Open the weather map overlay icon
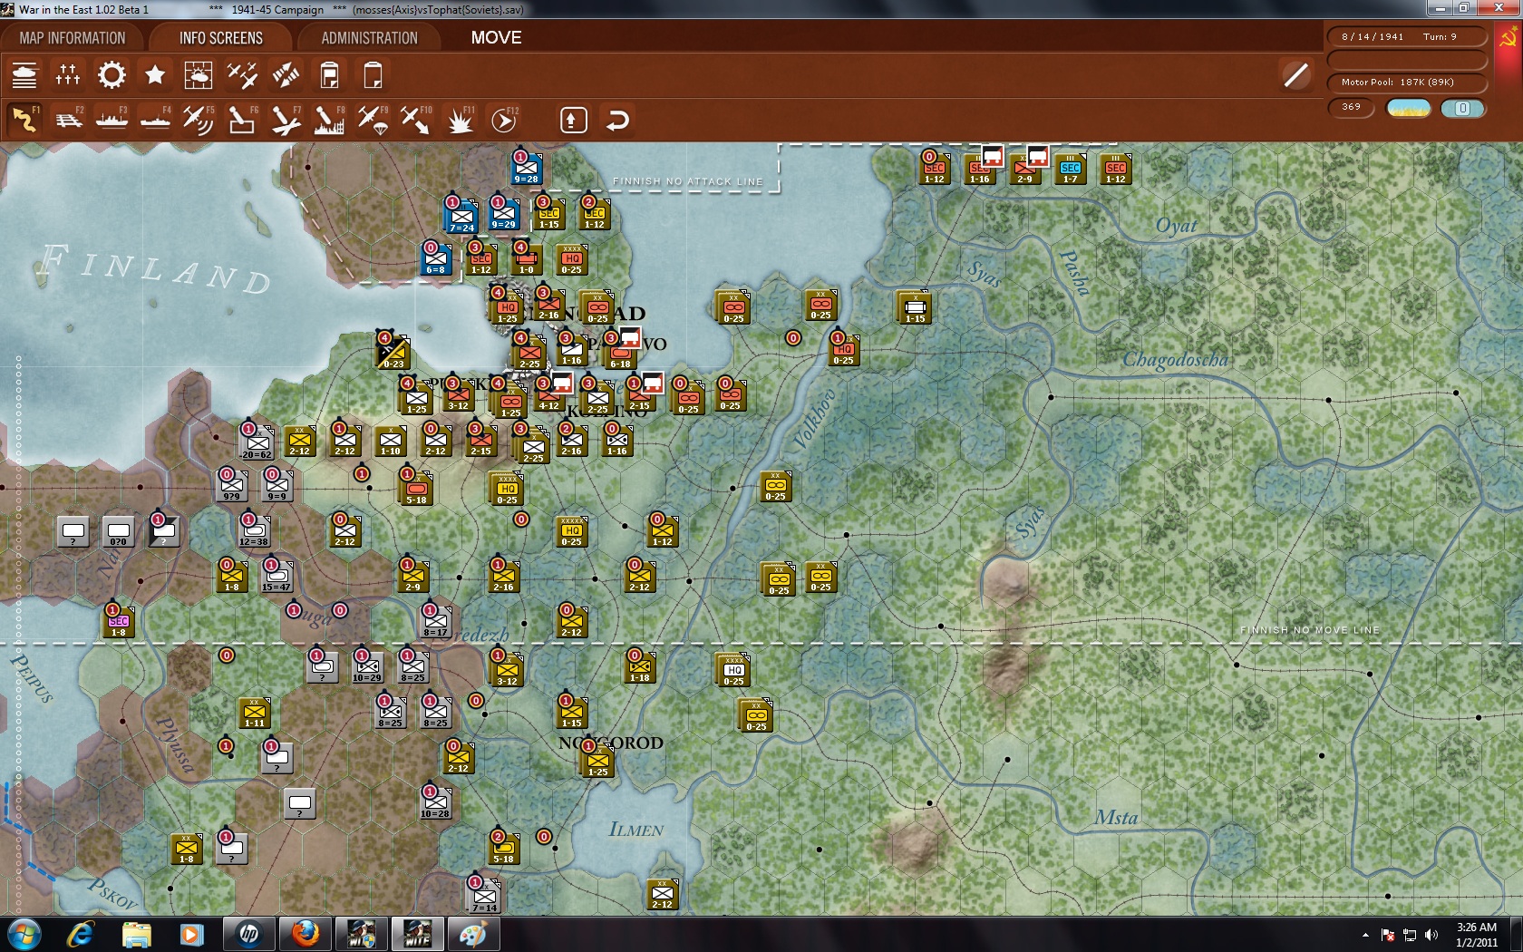 (x=198, y=75)
